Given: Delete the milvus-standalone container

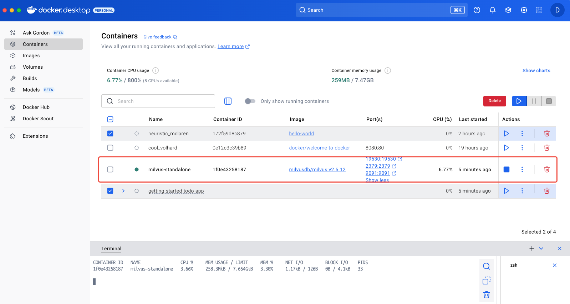Looking at the screenshot, I should tap(546, 169).
